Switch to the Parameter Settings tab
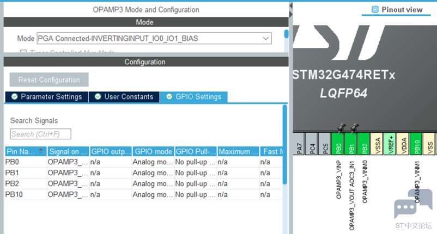Screen dimensions: 437x234 [x=46, y=97]
